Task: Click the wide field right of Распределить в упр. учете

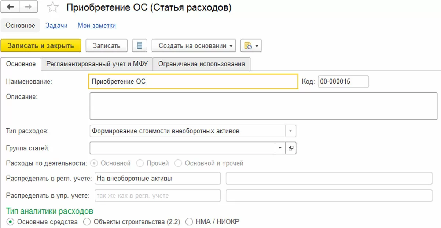Action: pos(329,195)
